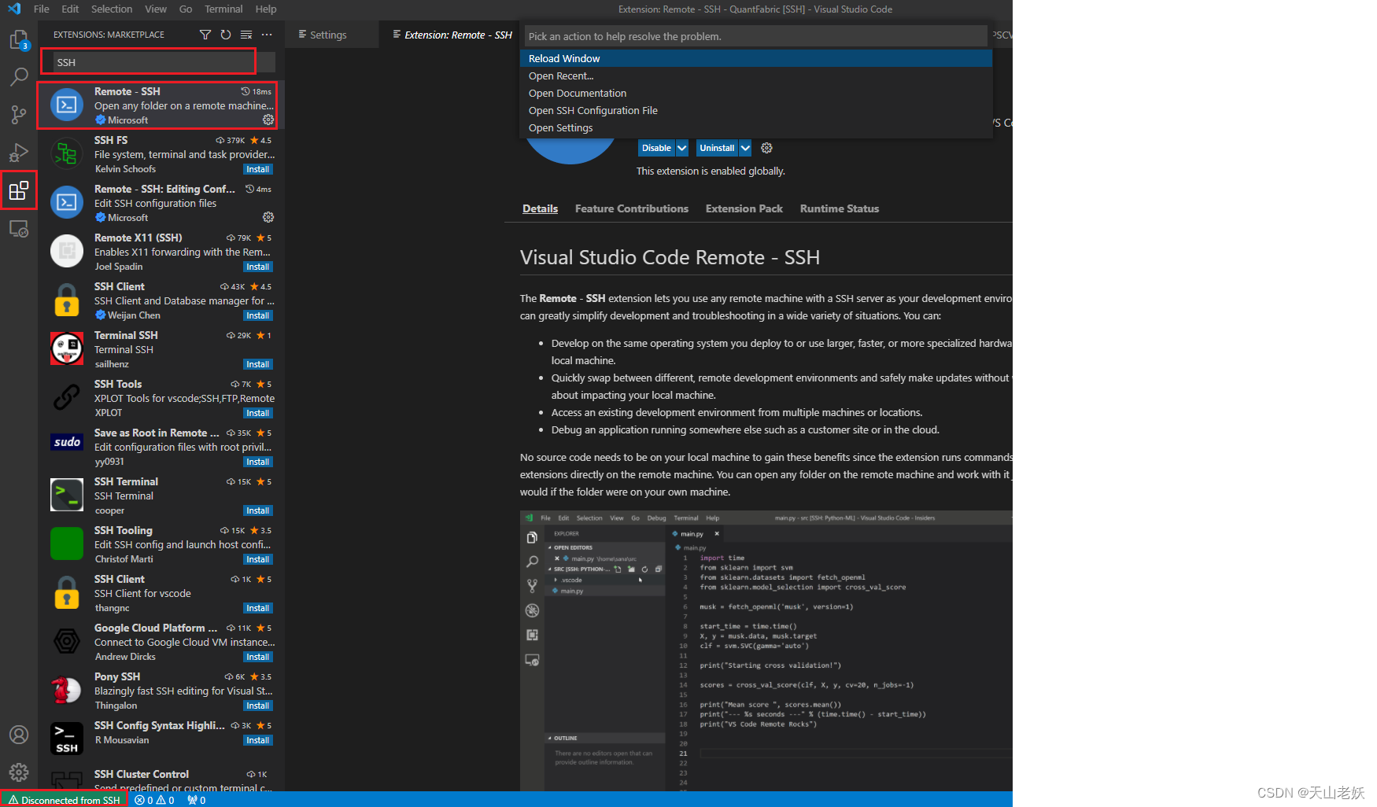Click the filter extensions funnel icon

coord(205,35)
